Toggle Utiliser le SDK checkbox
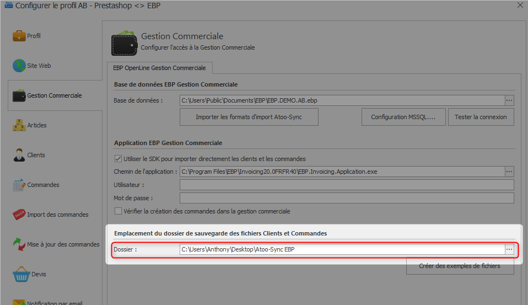The image size is (528, 305). 118,159
